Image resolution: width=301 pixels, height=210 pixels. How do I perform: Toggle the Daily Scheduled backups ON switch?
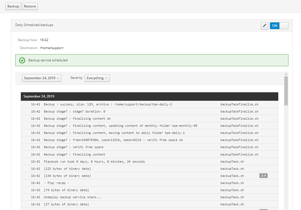coord(279,26)
